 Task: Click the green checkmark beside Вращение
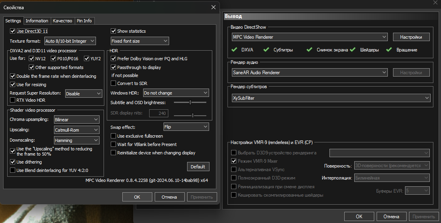[389, 50]
